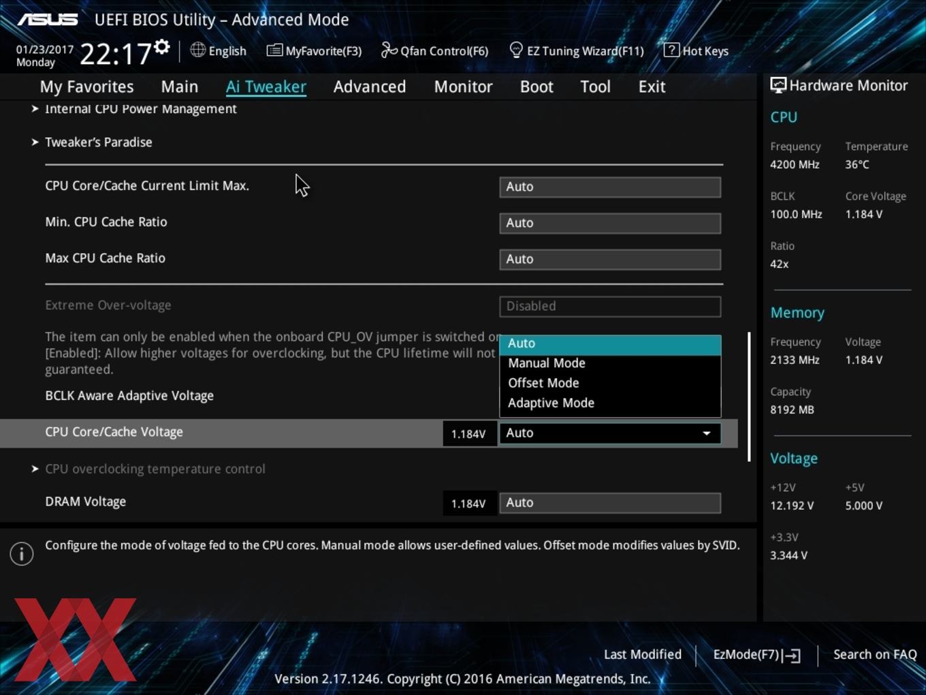The height and width of the screenshot is (695, 926).
Task: Click Last Modified
Action: pyautogui.click(x=643, y=655)
